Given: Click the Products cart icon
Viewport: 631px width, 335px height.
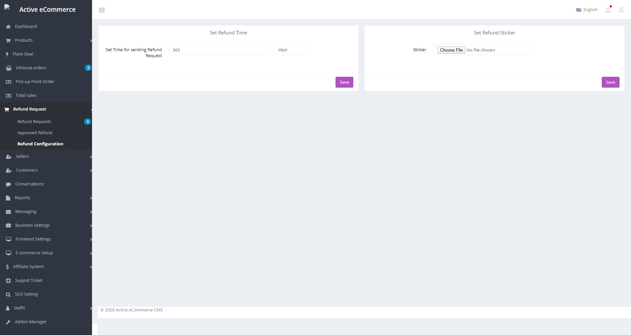Looking at the screenshot, I should point(8,40).
